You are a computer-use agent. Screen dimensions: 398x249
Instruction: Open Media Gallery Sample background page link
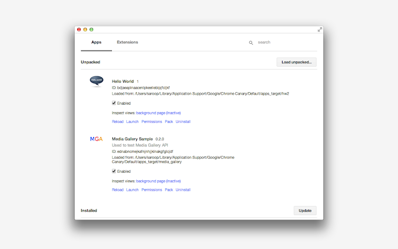point(158,181)
